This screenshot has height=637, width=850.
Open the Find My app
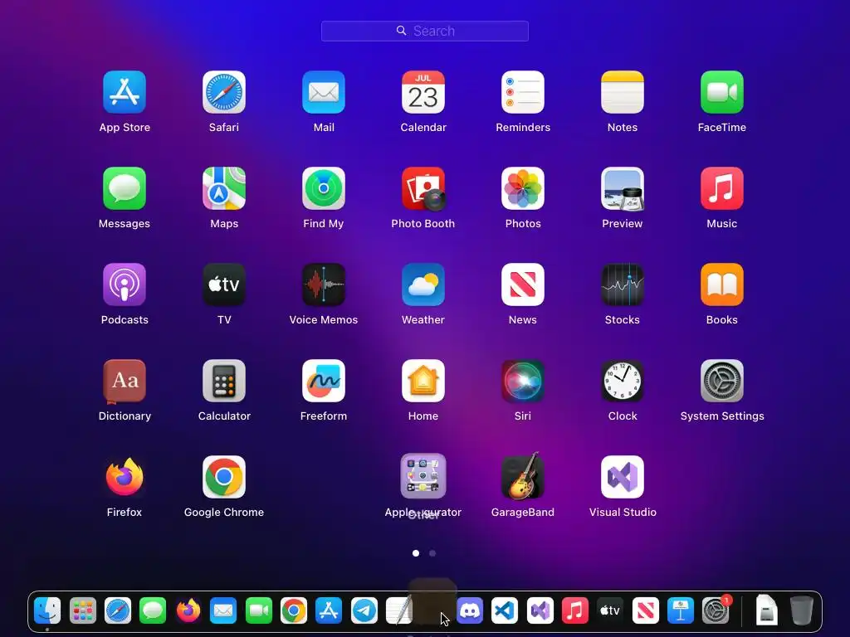click(x=324, y=188)
